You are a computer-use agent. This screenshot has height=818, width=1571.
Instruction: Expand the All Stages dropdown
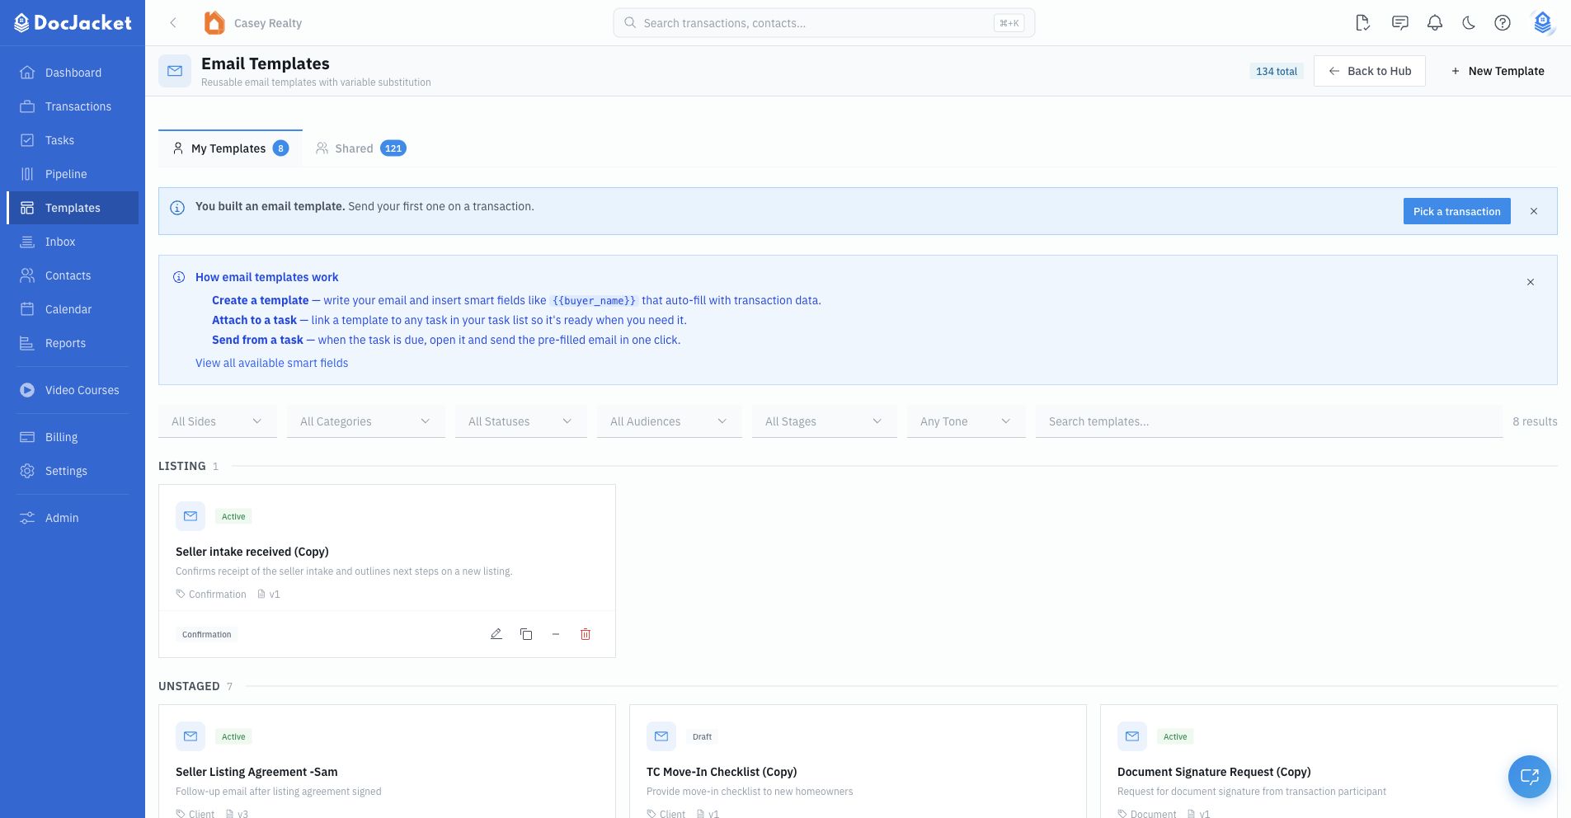point(825,421)
